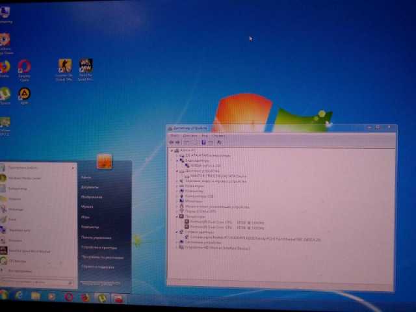Expand the IDE ATA/ATAPI controllers node
The width and height of the screenshot is (416, 312).
(x=177, y=156)
